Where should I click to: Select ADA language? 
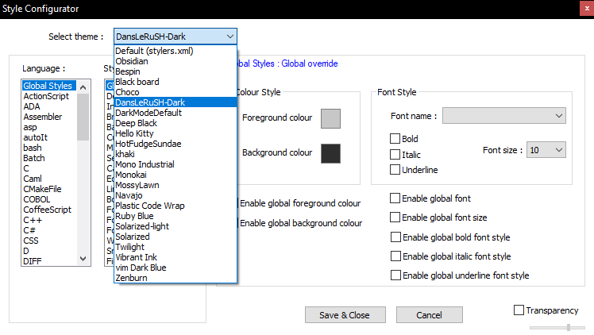click(49, 106)
